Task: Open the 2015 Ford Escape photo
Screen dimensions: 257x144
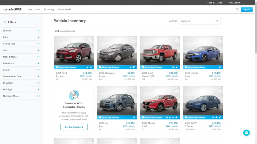Action: pos(74,51)
